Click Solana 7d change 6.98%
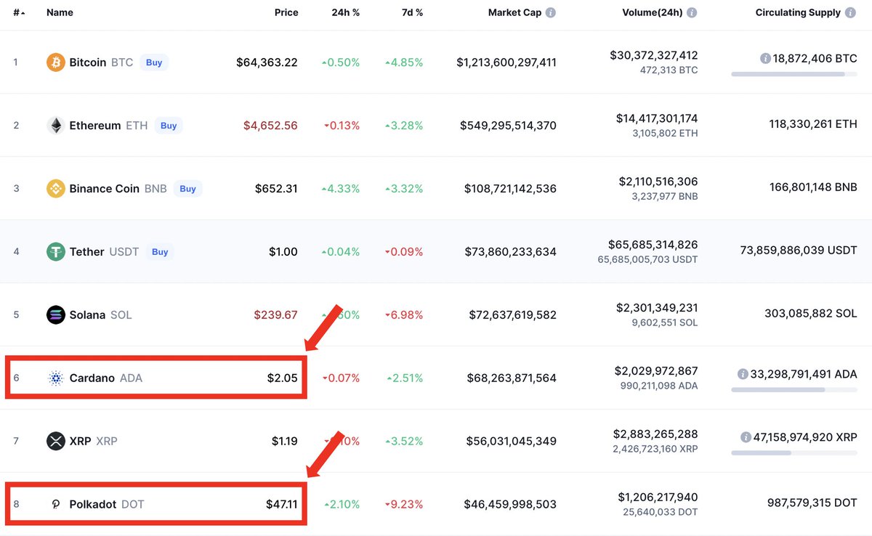Viewport: 872px width, 536px height. point(404,315)
